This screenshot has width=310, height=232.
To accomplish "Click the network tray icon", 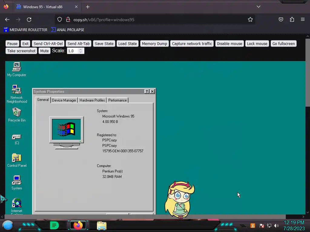I will pyautogui.click(x=269, y=225).
